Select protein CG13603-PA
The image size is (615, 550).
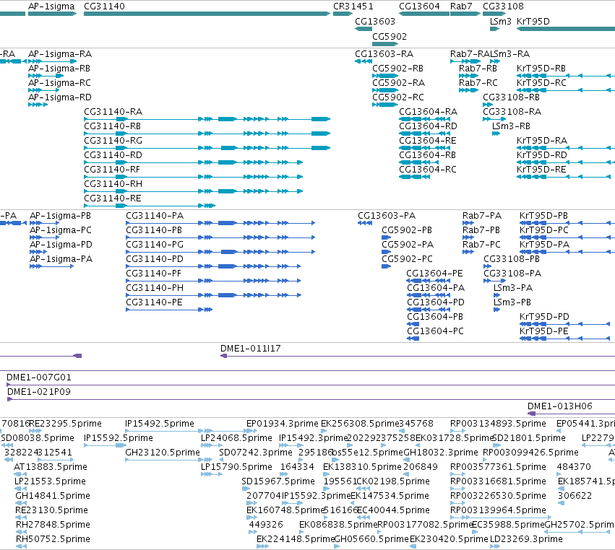coord(365,223)
